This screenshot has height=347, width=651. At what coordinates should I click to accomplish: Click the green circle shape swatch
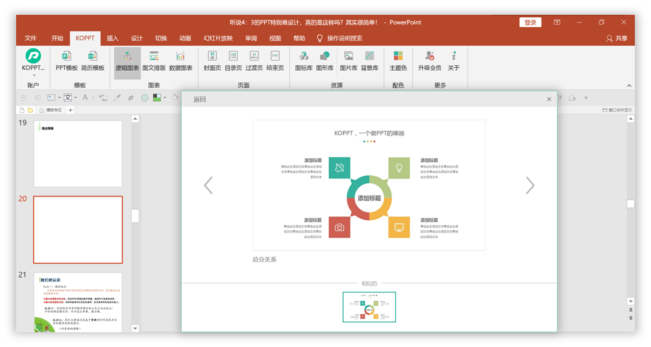click(144, 98)
